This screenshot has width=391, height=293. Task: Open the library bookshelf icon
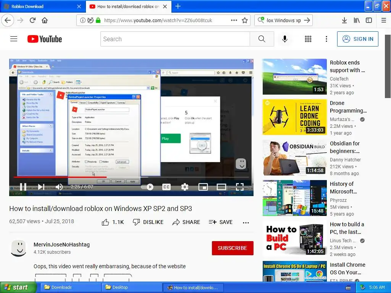(357, 21)
